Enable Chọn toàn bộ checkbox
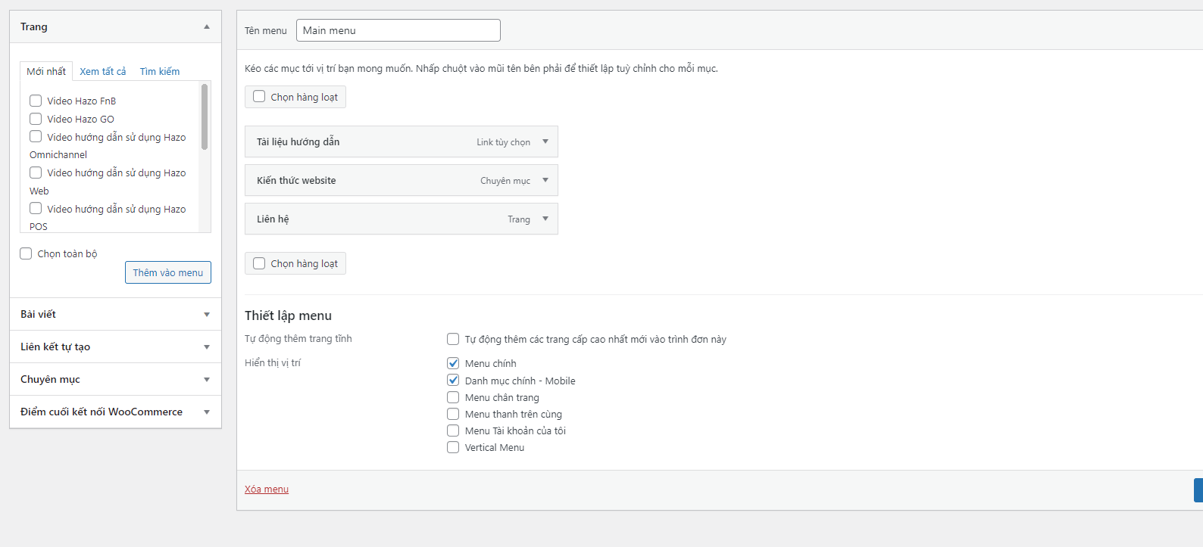The height and width of the screenshot is (547, 1203). point(26,253)
